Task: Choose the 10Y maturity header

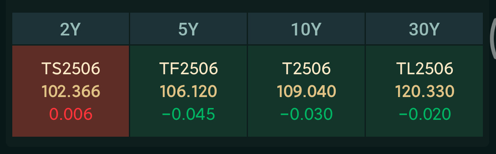Action: coord(306,29)
